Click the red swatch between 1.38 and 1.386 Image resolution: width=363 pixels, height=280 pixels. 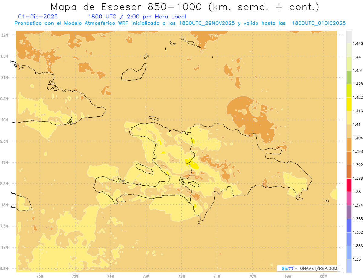(349, 185)
